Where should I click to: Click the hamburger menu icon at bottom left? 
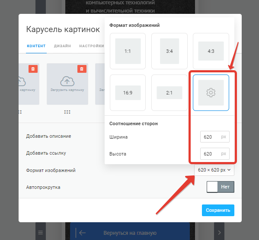click(41, 233)
